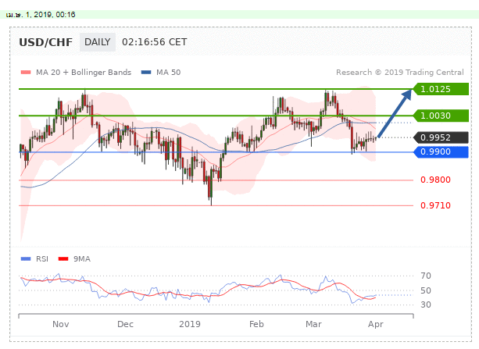This screenshot has width=479, height=349.
Task: Click the MA 50 legend text
Action: (168, 73)
